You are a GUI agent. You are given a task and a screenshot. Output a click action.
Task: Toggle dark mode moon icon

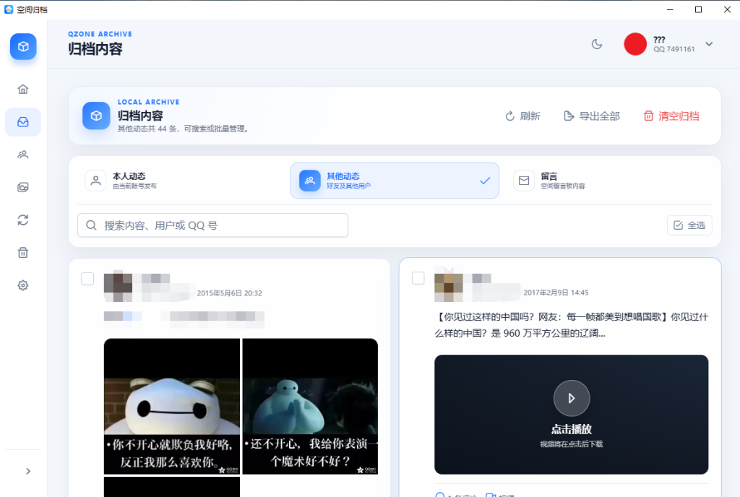597,44
